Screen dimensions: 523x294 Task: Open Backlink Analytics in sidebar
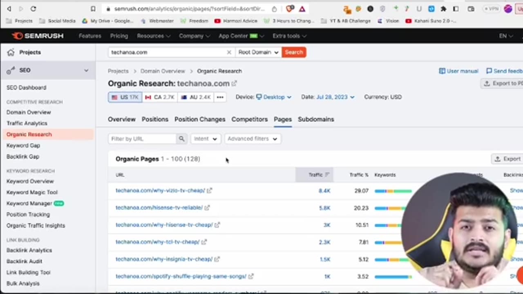[x=29, y=250]
